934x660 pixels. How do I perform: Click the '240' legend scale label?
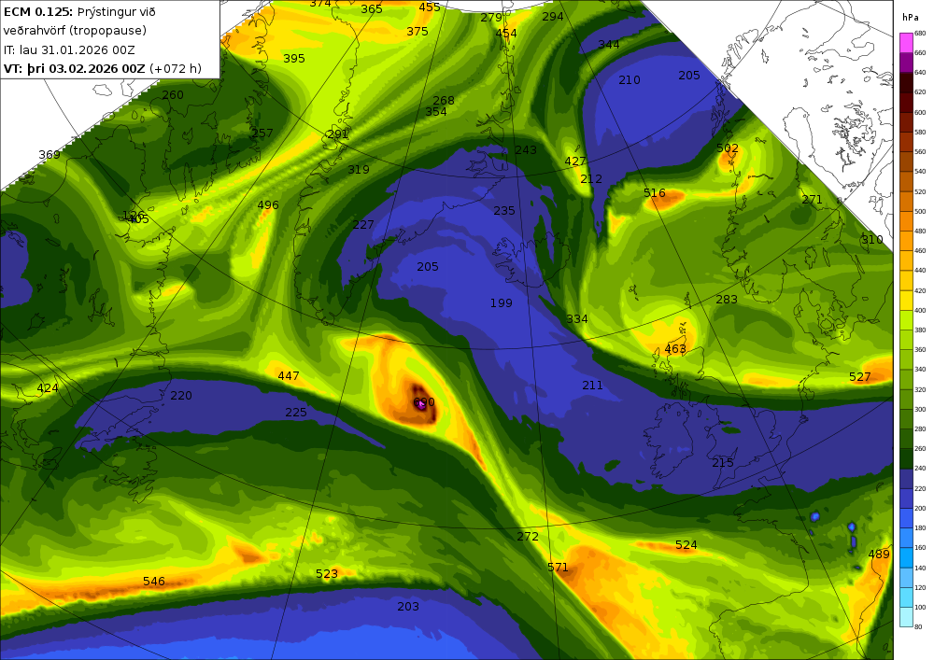[920, 469]
